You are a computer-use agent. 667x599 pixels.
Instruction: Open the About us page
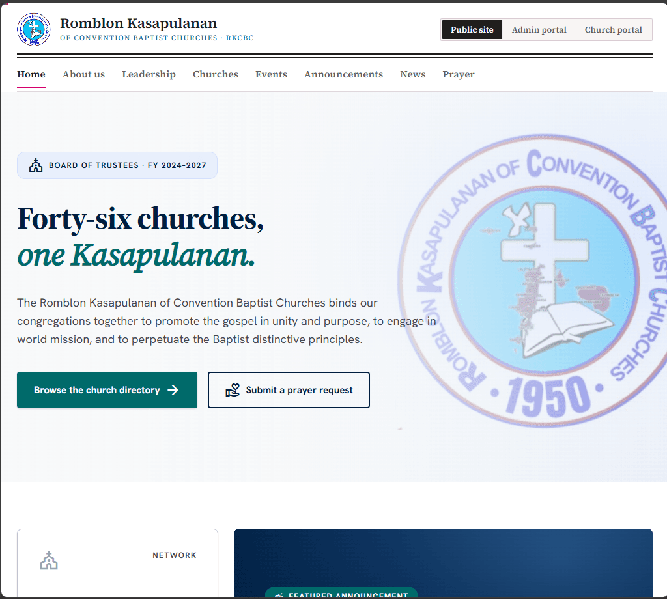point(83,74)
